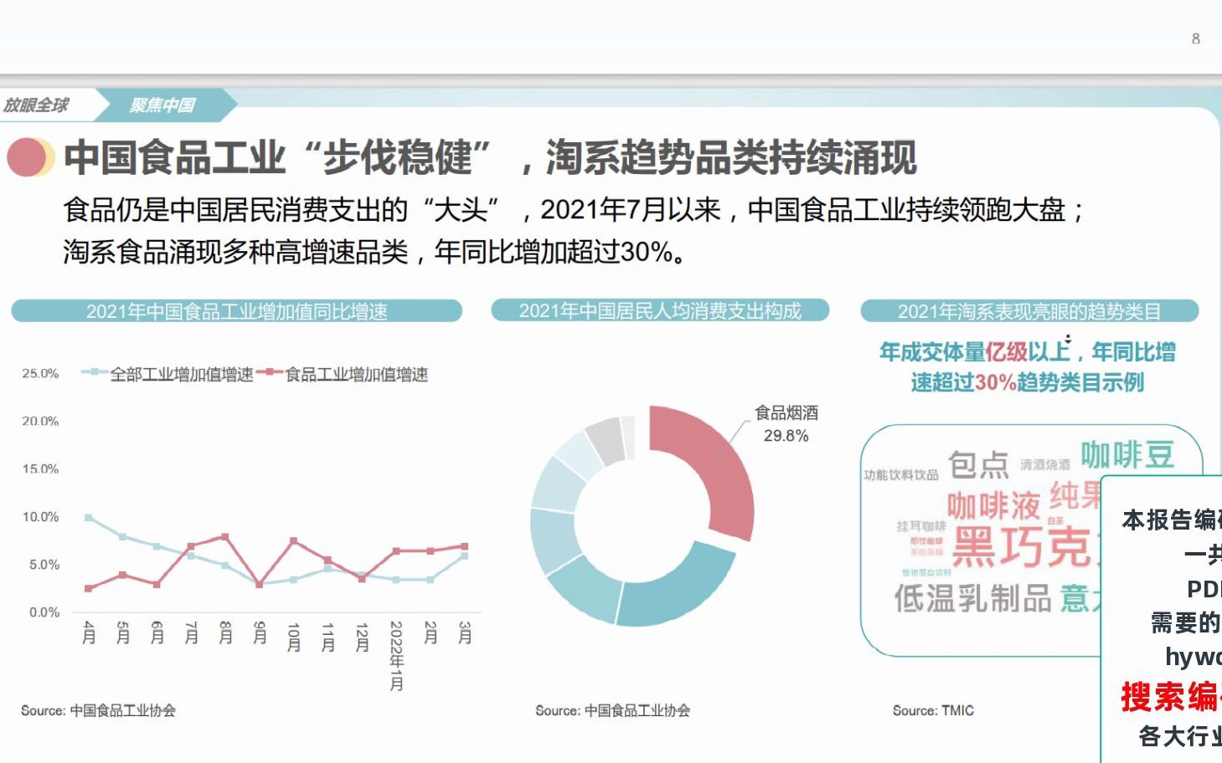The width and height of the screenshot is (1222, 763).
Task: Click legend entry 全部工业增加值增速
Action: (168, 374)
